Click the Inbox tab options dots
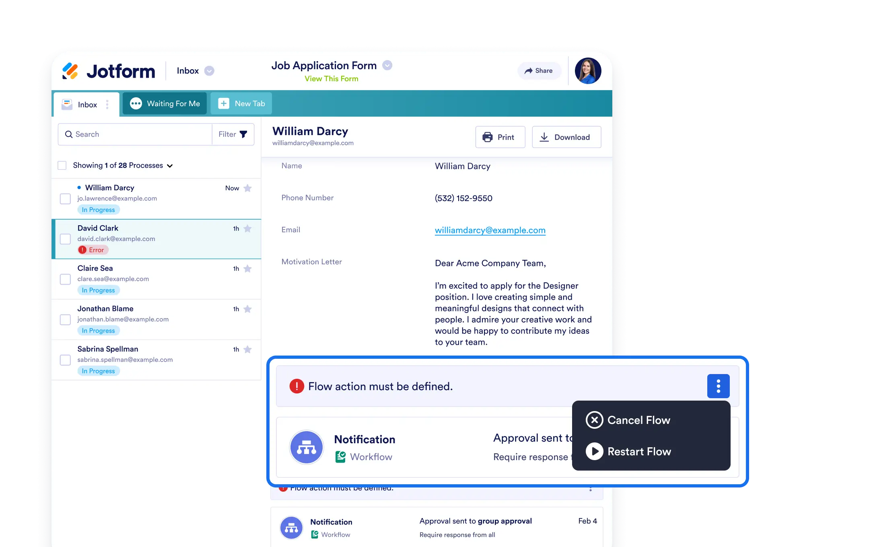869x547 pixels. point(107,105)
